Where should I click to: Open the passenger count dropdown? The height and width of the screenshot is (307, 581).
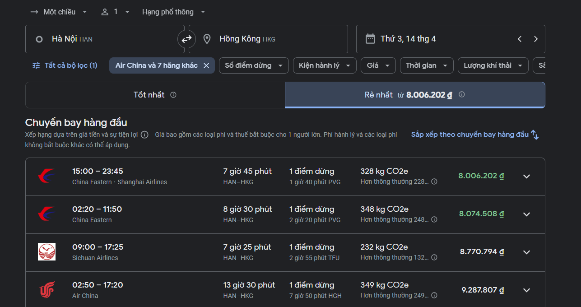pos(116,12)
